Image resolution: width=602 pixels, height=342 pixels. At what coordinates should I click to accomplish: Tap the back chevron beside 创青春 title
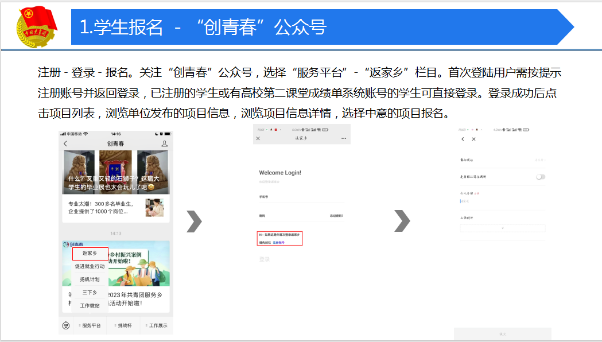coord(65,143)
